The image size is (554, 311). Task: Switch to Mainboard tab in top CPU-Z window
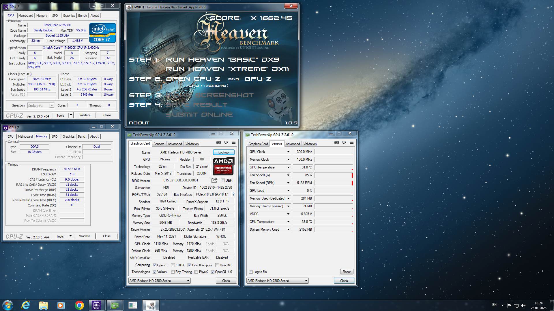click(26, 16)
